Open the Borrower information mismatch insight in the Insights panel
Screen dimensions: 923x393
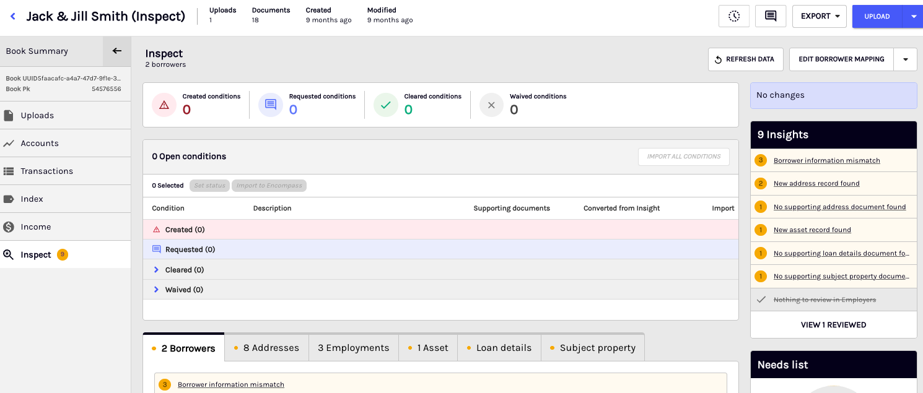point(826,160)
